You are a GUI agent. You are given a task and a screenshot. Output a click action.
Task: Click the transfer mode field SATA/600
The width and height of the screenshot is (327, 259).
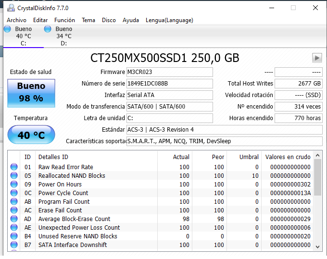170,107
